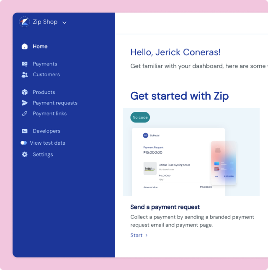Click the Get started with Zip heading
The image size is (268, 270).
[x=180, y=96]
